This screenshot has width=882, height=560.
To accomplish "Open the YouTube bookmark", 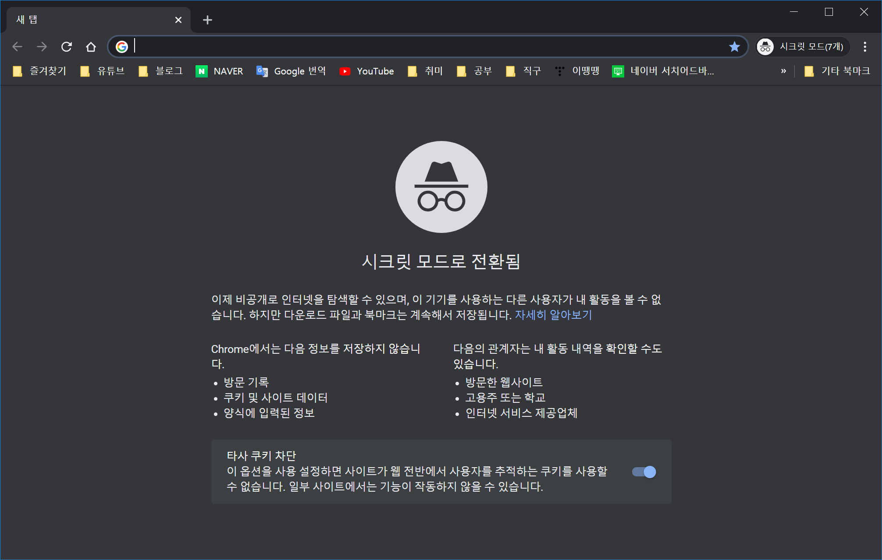I will coord(367,71).
